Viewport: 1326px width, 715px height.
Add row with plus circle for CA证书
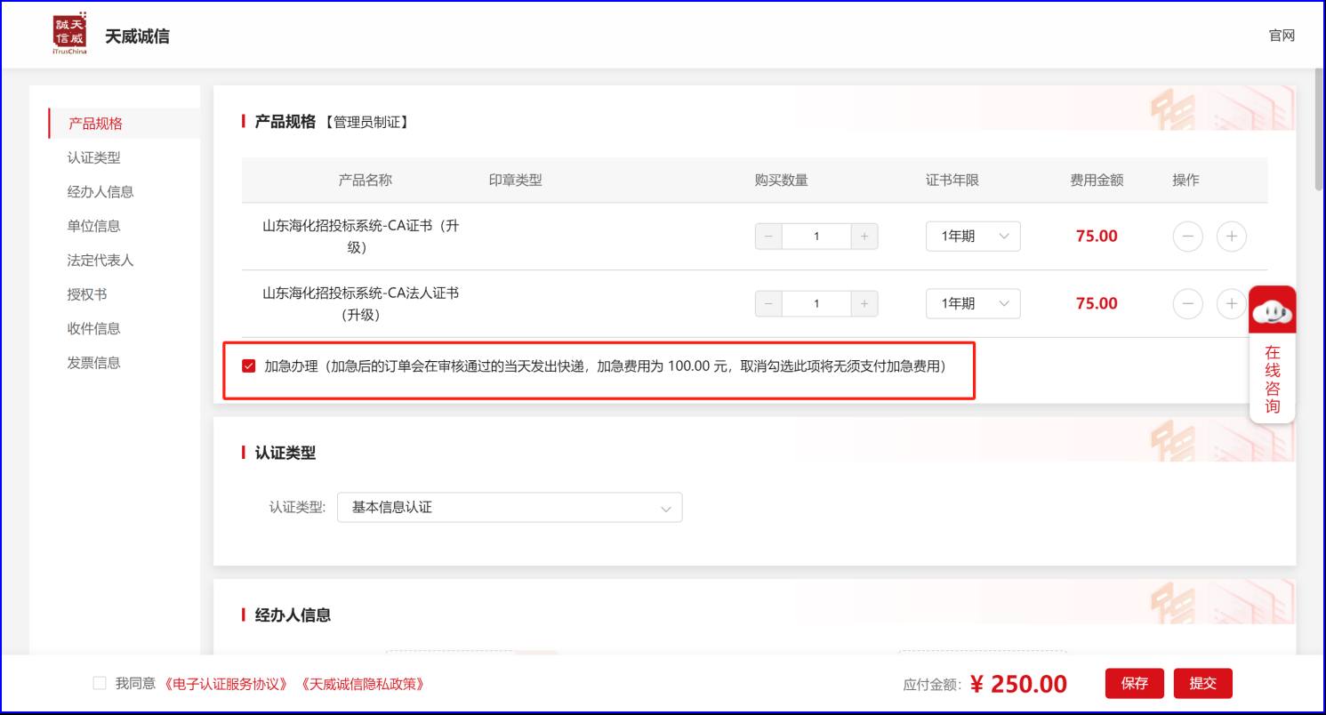(x=1231, y=237)
